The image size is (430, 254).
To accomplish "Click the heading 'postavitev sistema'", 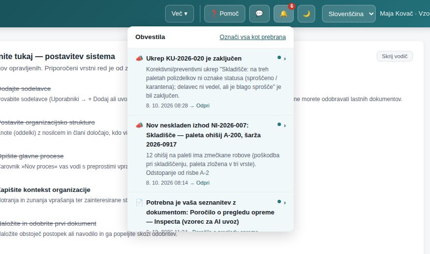I will [80, 57].
